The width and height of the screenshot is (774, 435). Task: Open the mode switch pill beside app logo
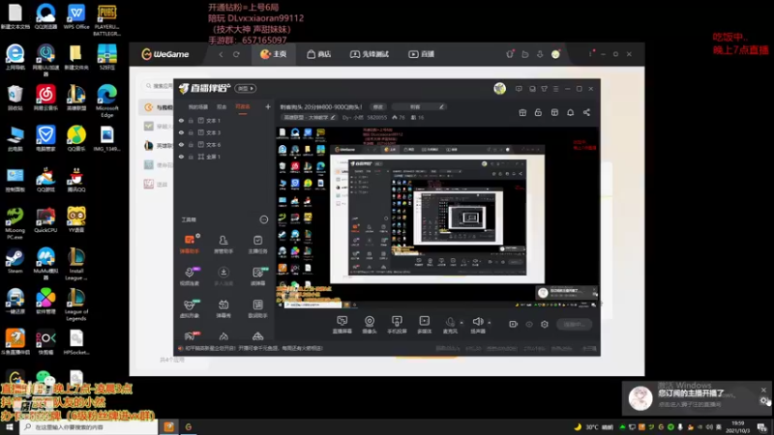point(246,88)
